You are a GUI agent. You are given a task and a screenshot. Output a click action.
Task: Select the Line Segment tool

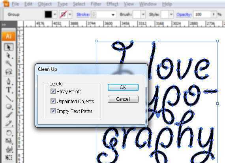9,98
